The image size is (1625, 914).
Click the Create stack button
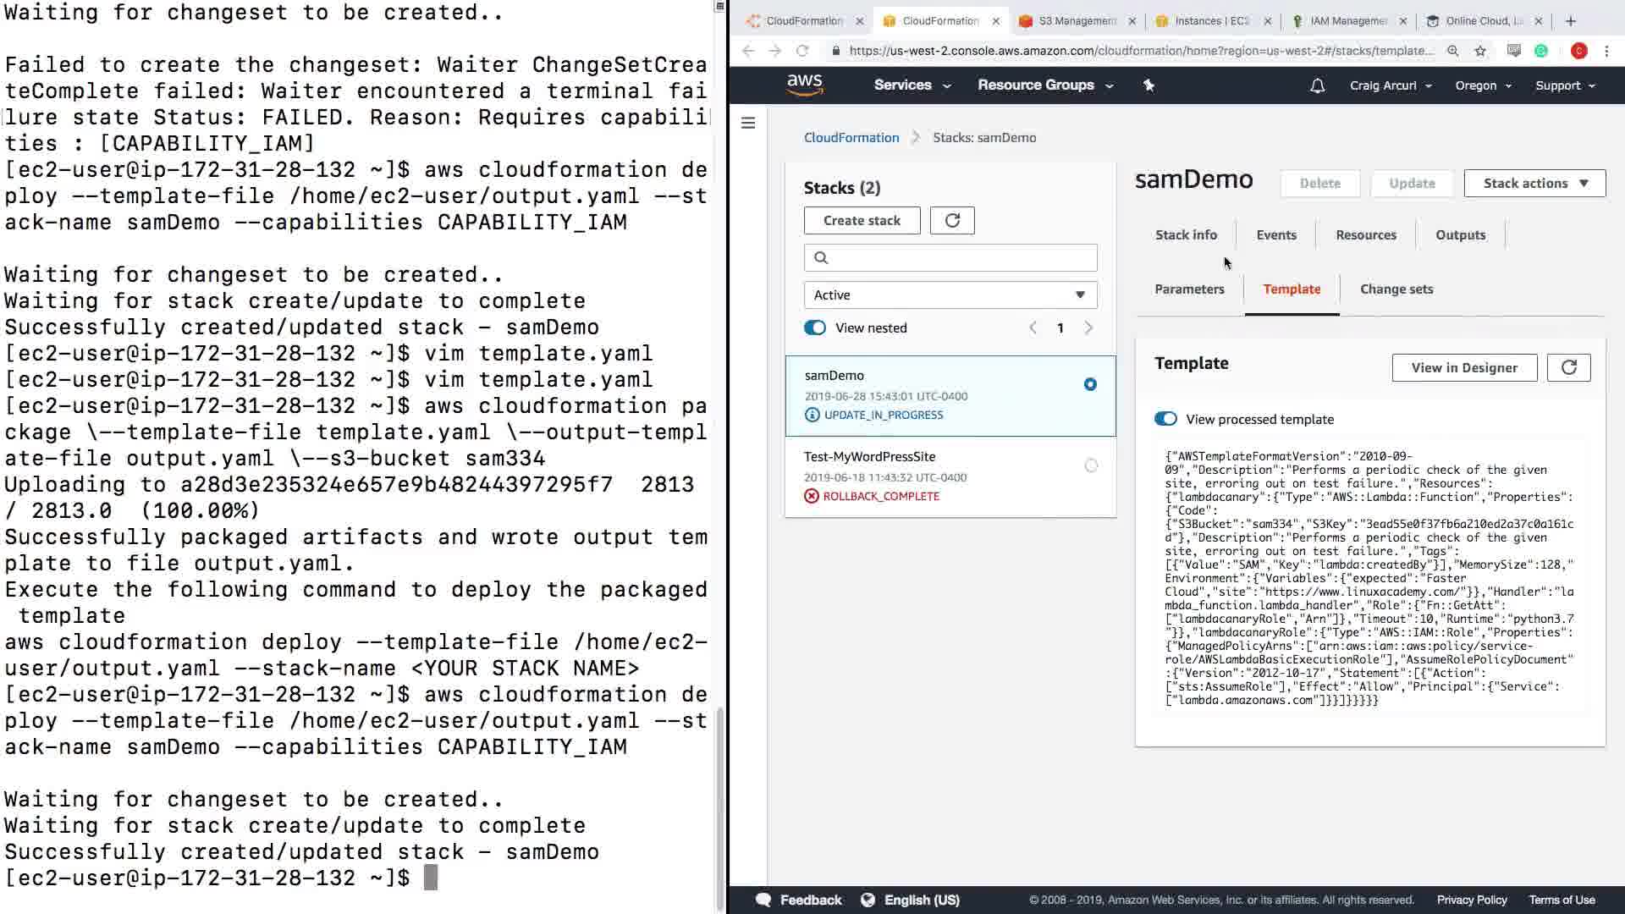[862, 221]
